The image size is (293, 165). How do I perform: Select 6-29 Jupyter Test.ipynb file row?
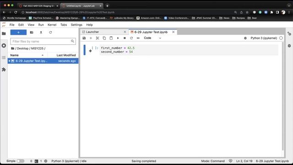pos(43,61)
